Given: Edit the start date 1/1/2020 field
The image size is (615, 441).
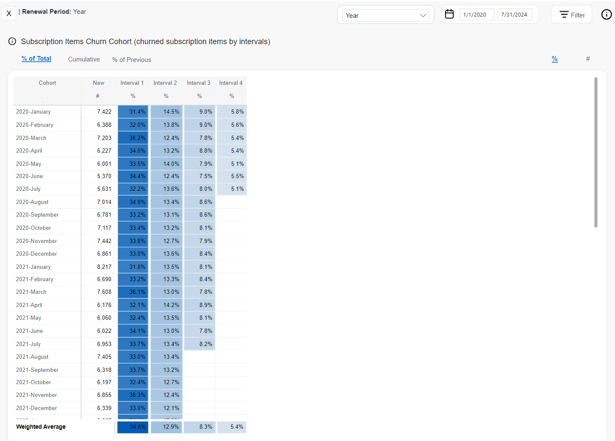Looking at the screenshot, I should click(476, 15).
